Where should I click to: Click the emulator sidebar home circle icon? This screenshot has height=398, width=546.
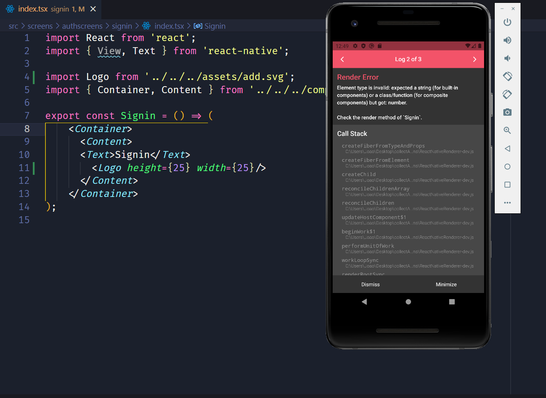tap(507, 167)
